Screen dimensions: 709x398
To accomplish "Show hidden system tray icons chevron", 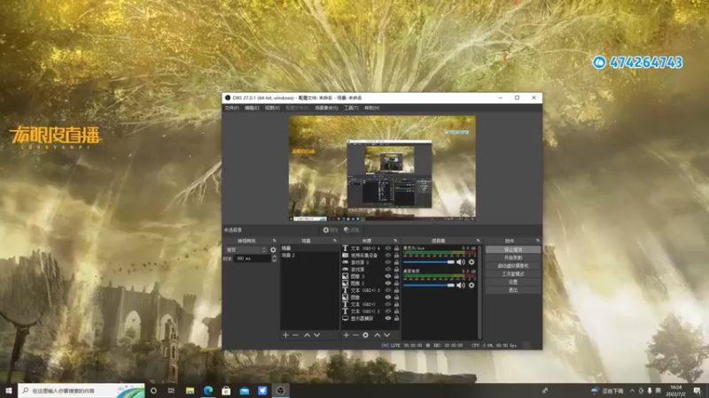I will 632,390.
